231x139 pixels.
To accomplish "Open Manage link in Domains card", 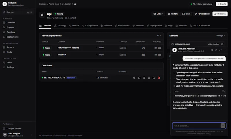I will [221, 36].
